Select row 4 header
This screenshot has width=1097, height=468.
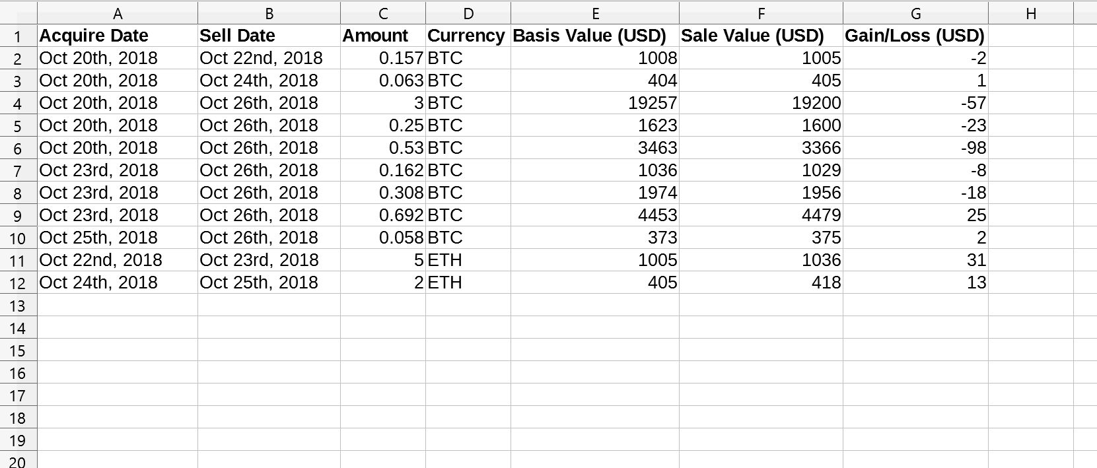(18, 103)
